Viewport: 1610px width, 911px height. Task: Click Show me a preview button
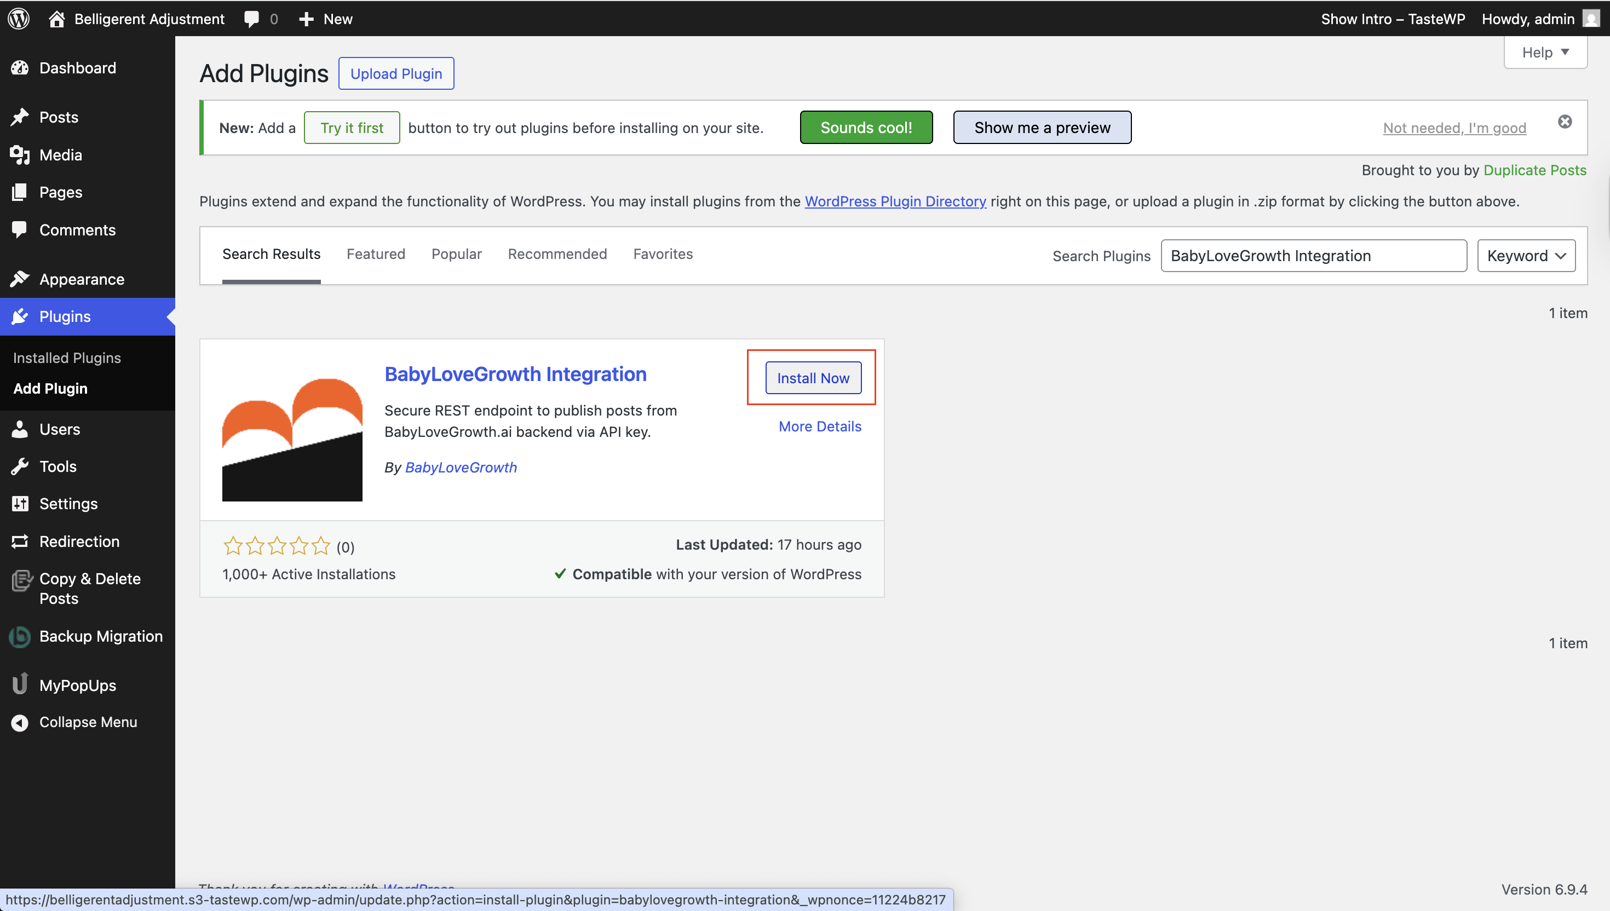click(x=1042, y=128)
